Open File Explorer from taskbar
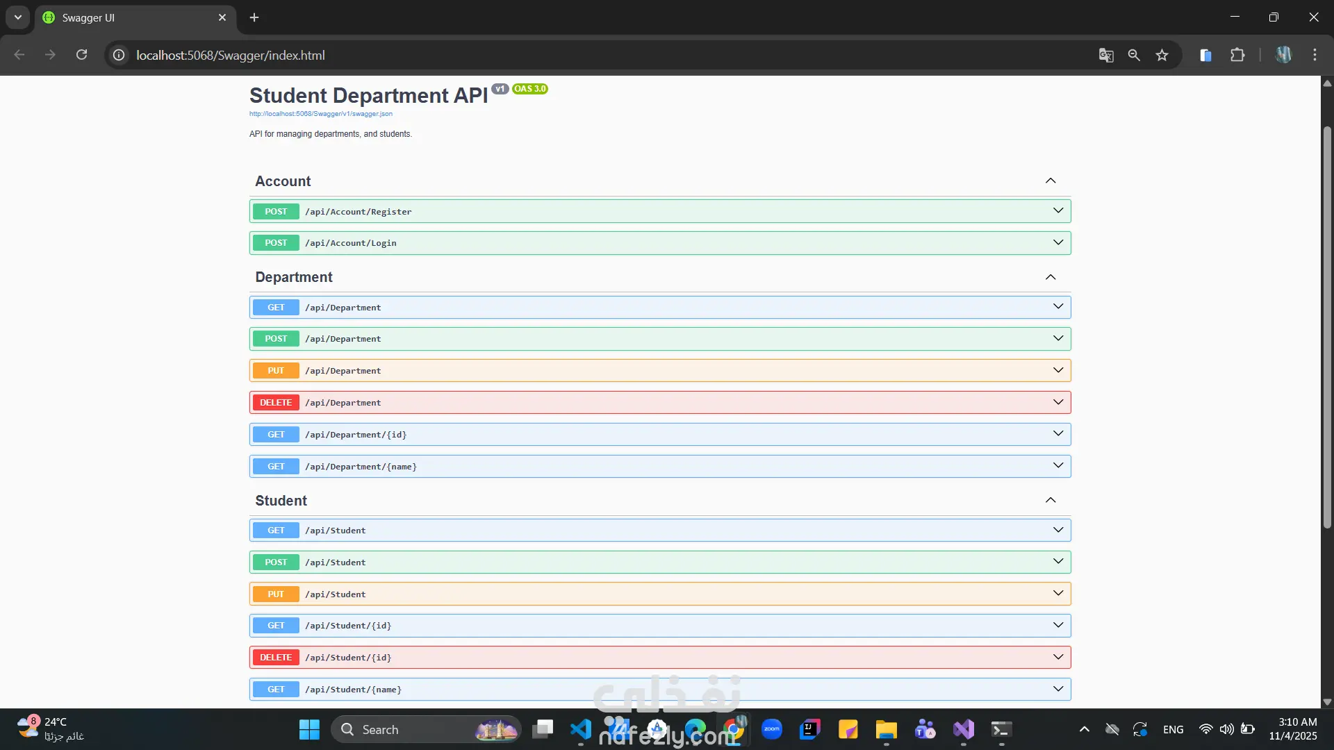 tap(886, 729)
